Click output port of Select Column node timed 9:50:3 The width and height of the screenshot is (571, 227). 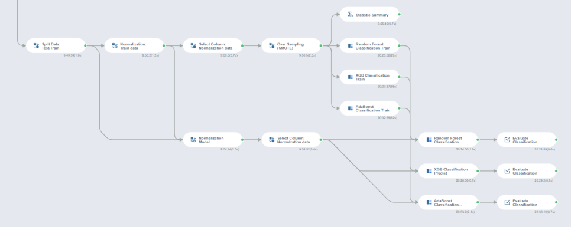click(x=242, y=46)
